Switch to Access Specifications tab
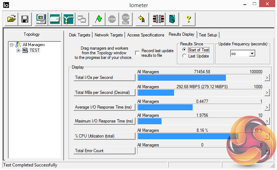 pyautogui.click(x=145, y=35)
